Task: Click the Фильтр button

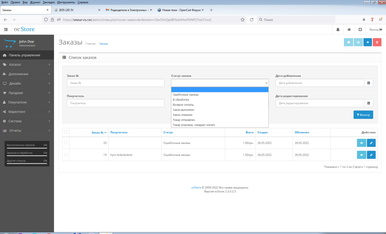Action: coord(363,115)
